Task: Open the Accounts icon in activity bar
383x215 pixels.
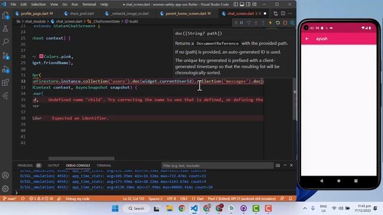Action: [5, 175]
